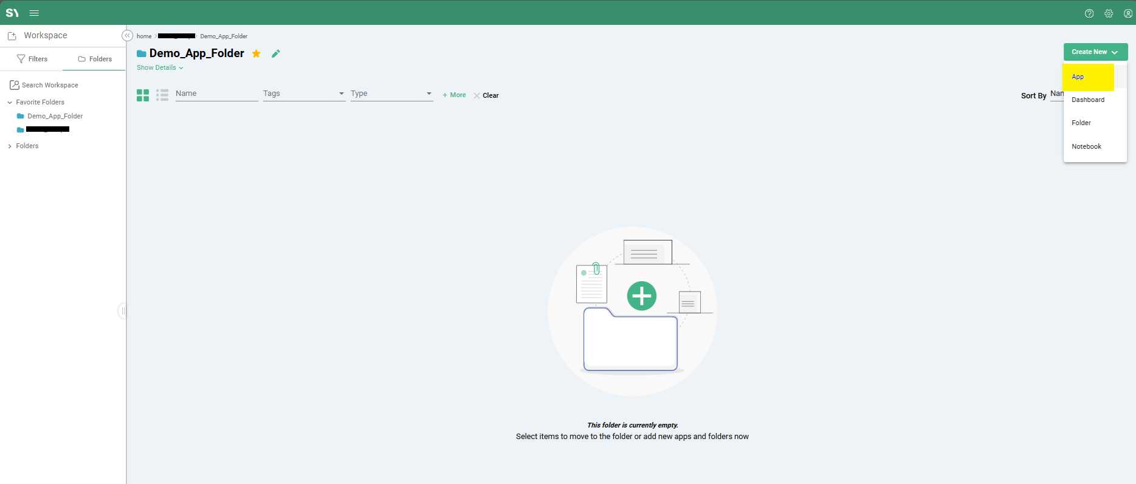Expand Show Details section
This screenshot has width=1136, height=484.
click(160, 67)
